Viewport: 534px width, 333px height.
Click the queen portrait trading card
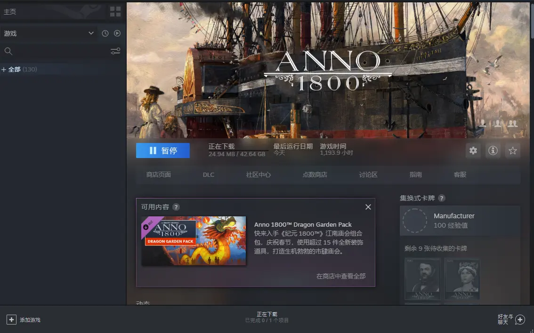[x=462, y=279]
